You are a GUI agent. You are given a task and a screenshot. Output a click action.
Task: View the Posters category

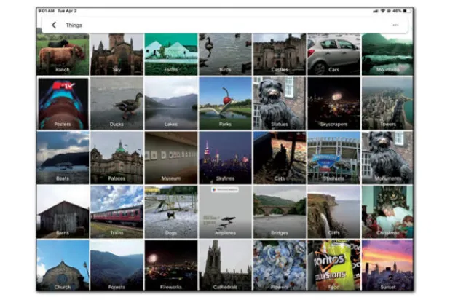62,103
